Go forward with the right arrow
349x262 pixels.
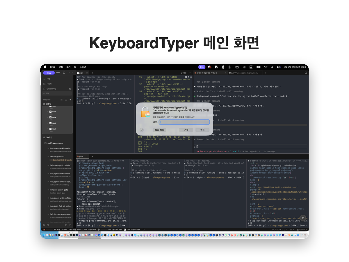click(73, 73)
